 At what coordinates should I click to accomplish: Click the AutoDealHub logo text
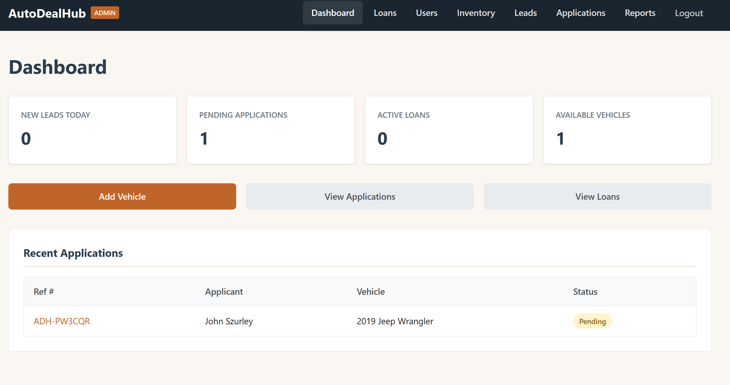47,13
